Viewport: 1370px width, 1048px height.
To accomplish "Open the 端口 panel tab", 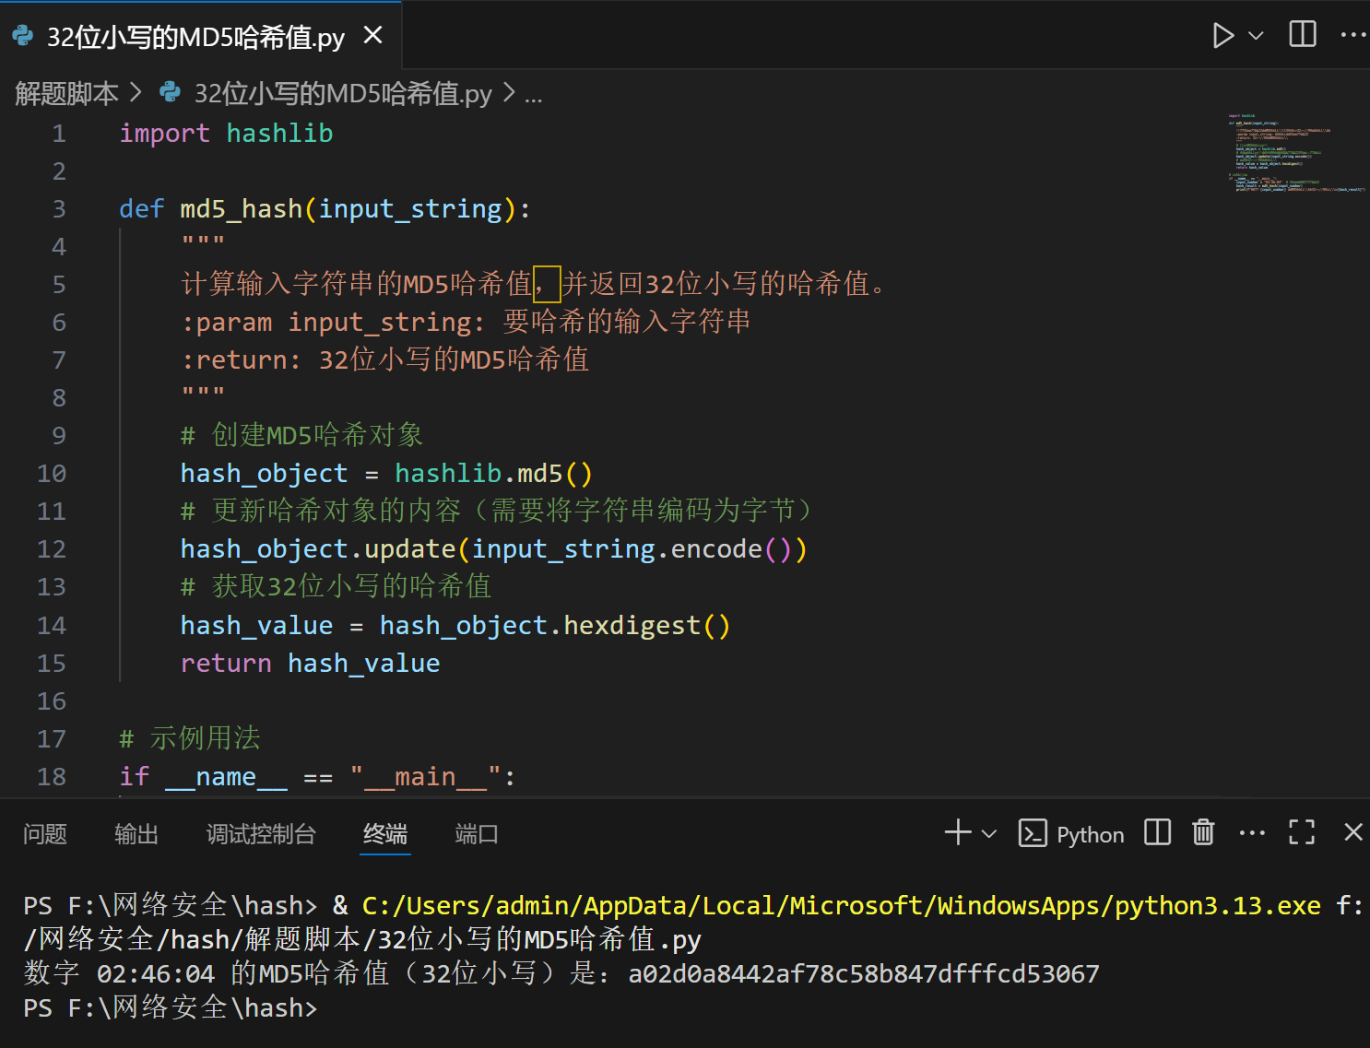I will pyautogui.click(x=476, y=834).
